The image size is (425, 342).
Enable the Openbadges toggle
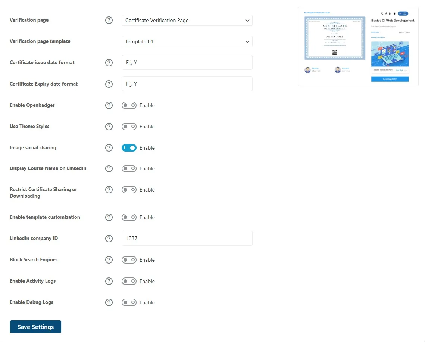[129, 105]
